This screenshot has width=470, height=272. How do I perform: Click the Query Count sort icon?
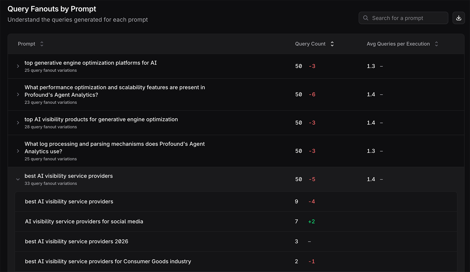click(332, 44)
